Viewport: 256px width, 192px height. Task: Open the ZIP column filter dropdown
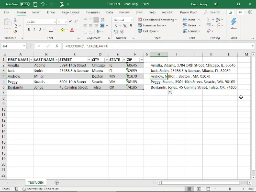click(142, 60)
